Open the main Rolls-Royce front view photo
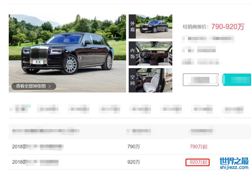The width and height of the screenshot is (251, 171). [67, 53]
